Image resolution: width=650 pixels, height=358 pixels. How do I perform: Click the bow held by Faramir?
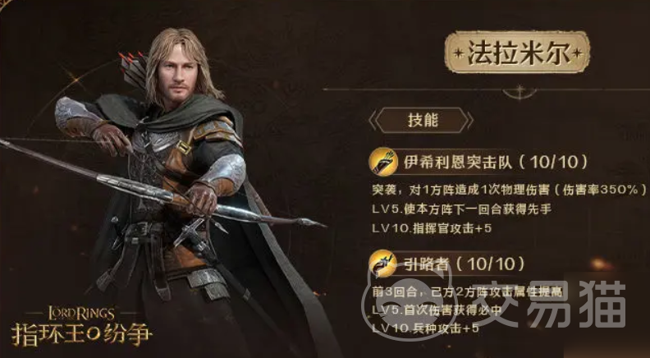tap(162, 189)
